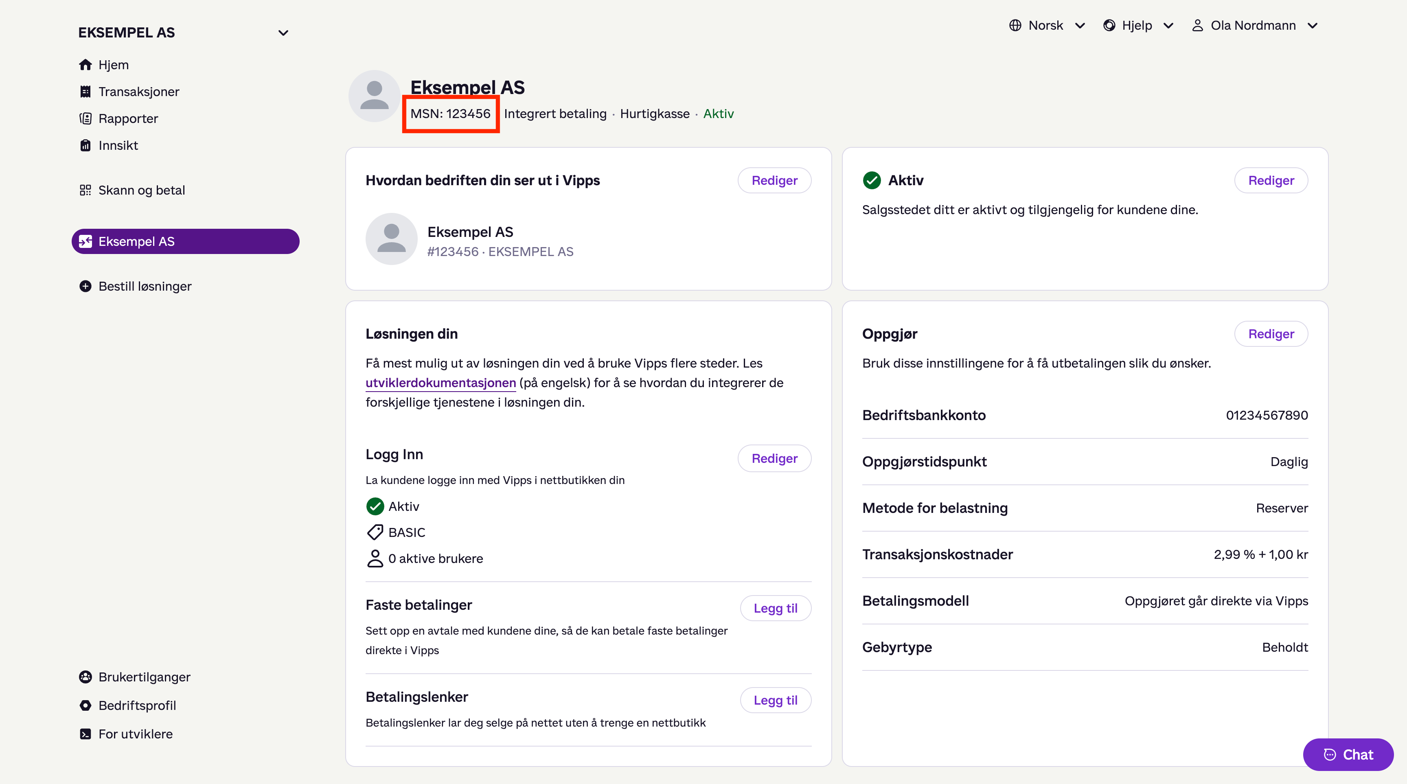Click the avatar in the Vipps appearance card

coord(392,239)
